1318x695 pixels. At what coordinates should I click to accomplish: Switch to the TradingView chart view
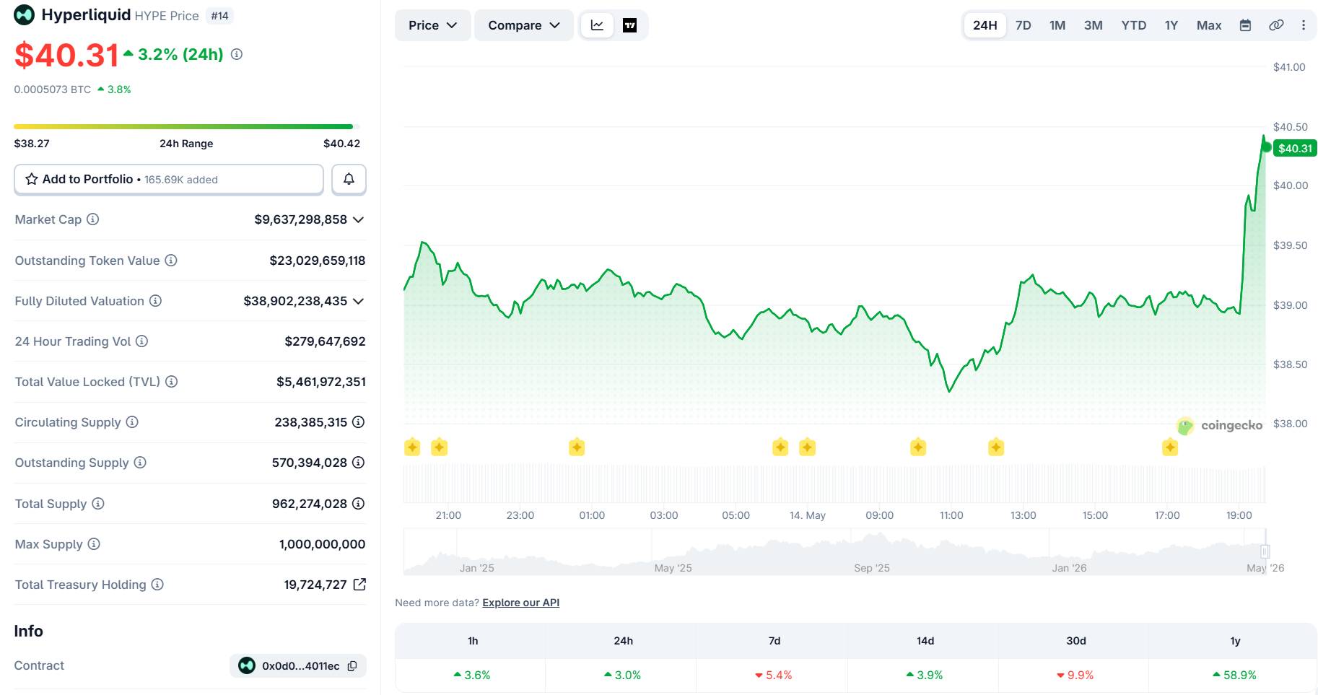coord(629,25)
